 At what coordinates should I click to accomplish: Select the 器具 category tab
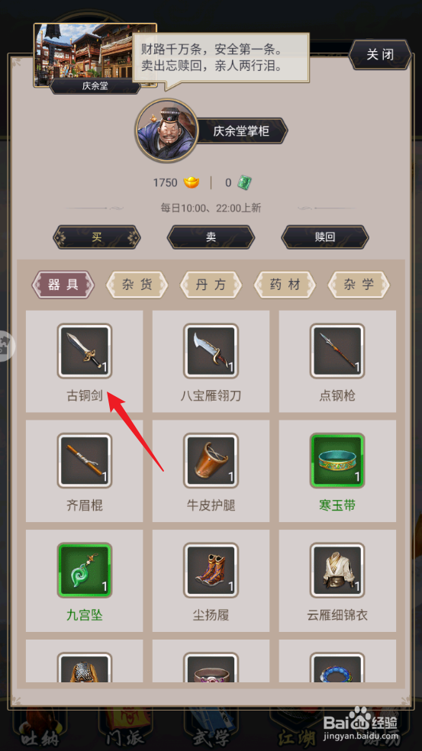coord(63,285)
